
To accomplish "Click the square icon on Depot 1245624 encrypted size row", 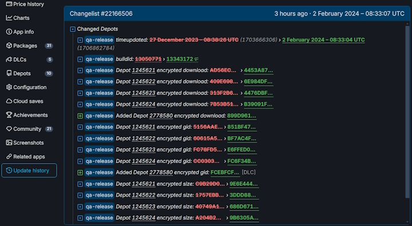I will [80, 218].
